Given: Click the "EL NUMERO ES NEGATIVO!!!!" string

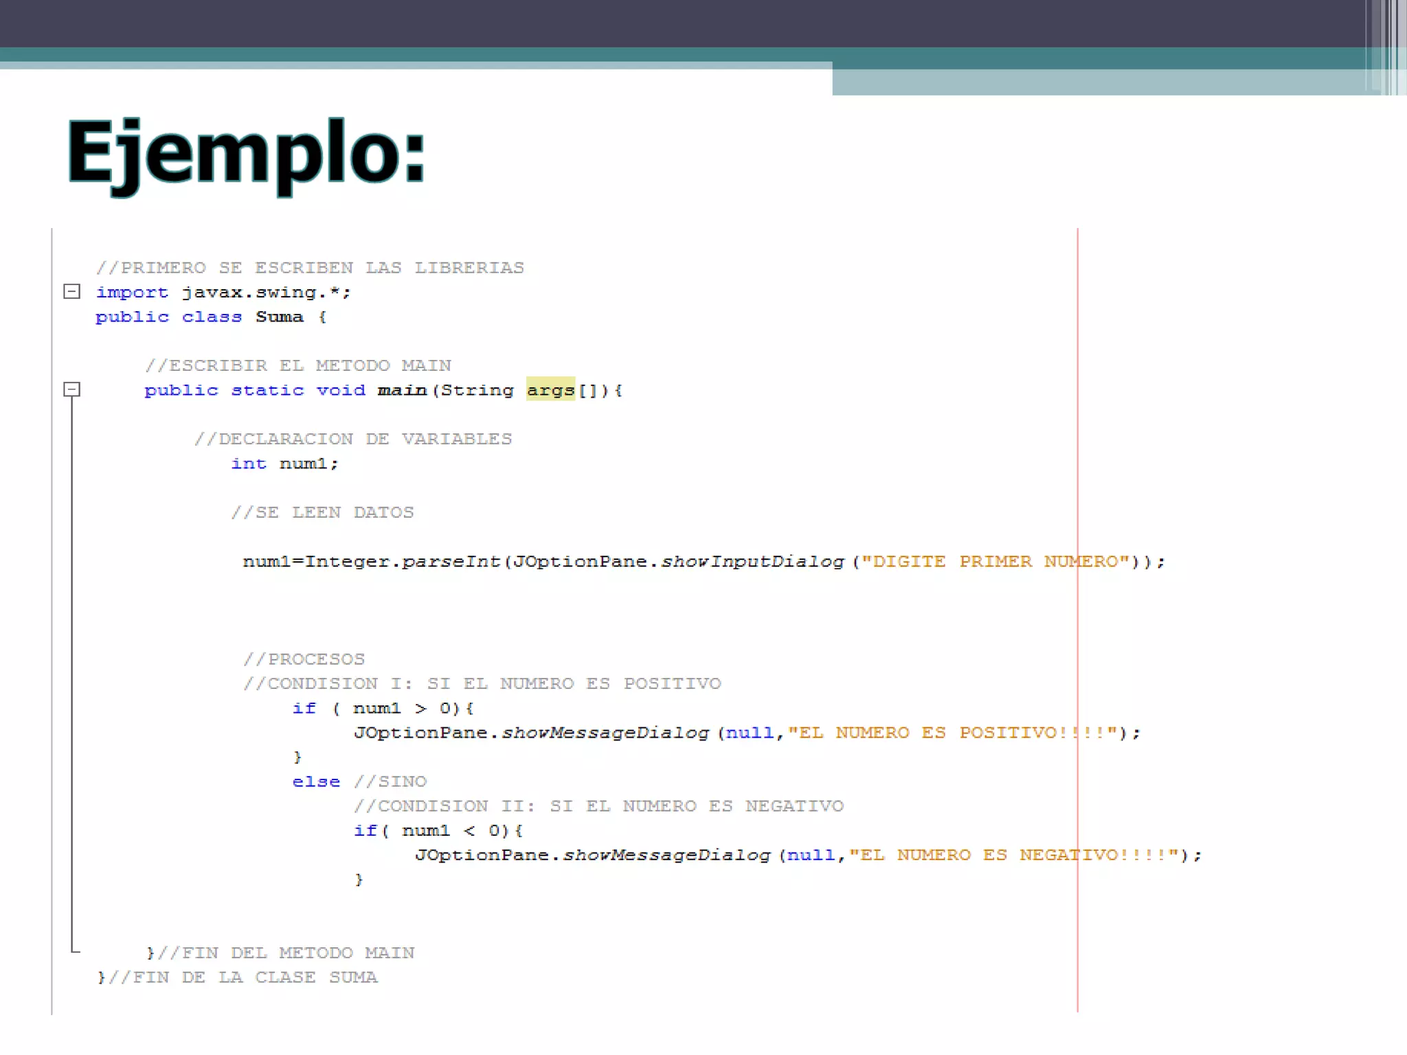Looking at the screenshot, I should tap(1013, 855).
